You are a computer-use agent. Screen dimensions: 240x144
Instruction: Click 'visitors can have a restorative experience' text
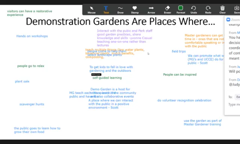(30, 13)
